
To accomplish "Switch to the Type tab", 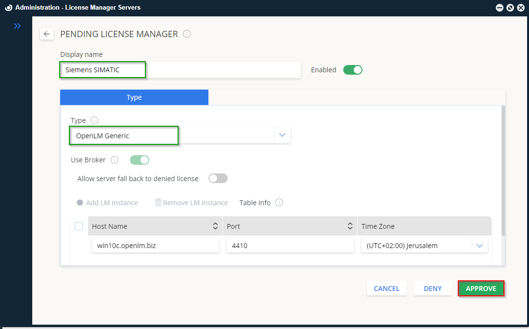I will coord(134,97).
